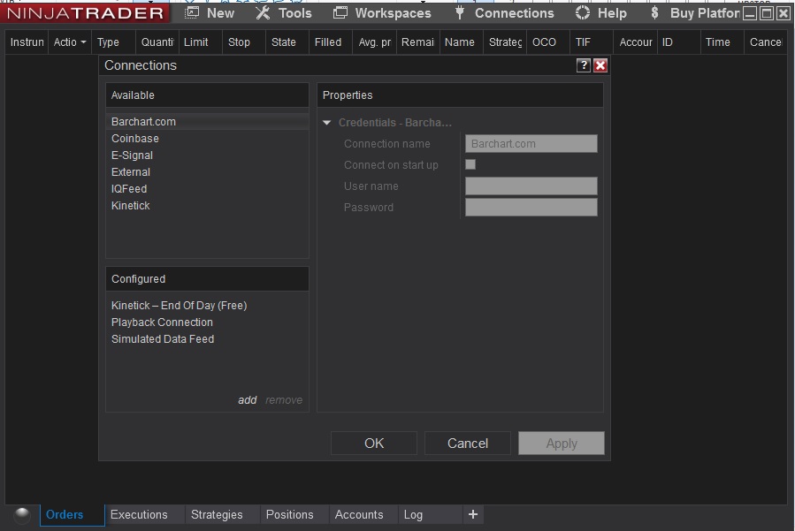795x531 pixels.
Task: Click the connection status orb icon
Action: [x=22, y=515]
